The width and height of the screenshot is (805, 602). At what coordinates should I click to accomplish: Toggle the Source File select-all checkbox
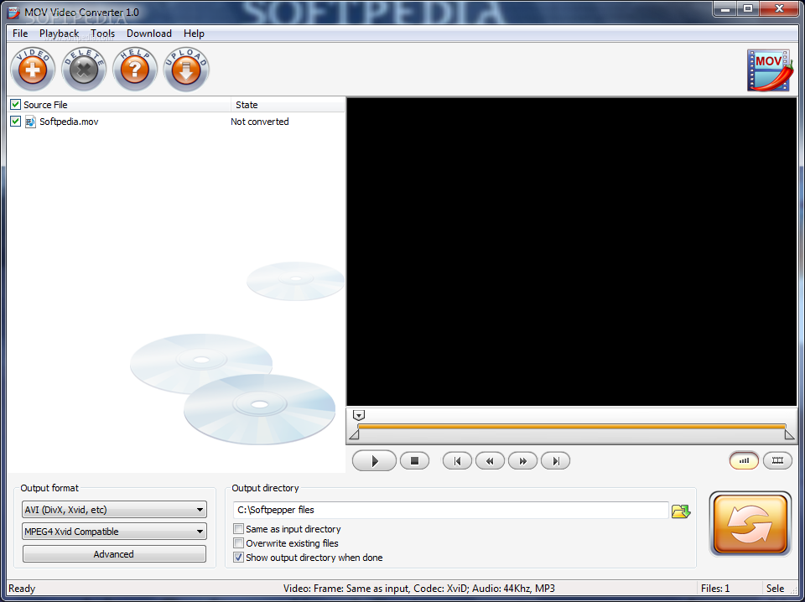click(15, 105)
